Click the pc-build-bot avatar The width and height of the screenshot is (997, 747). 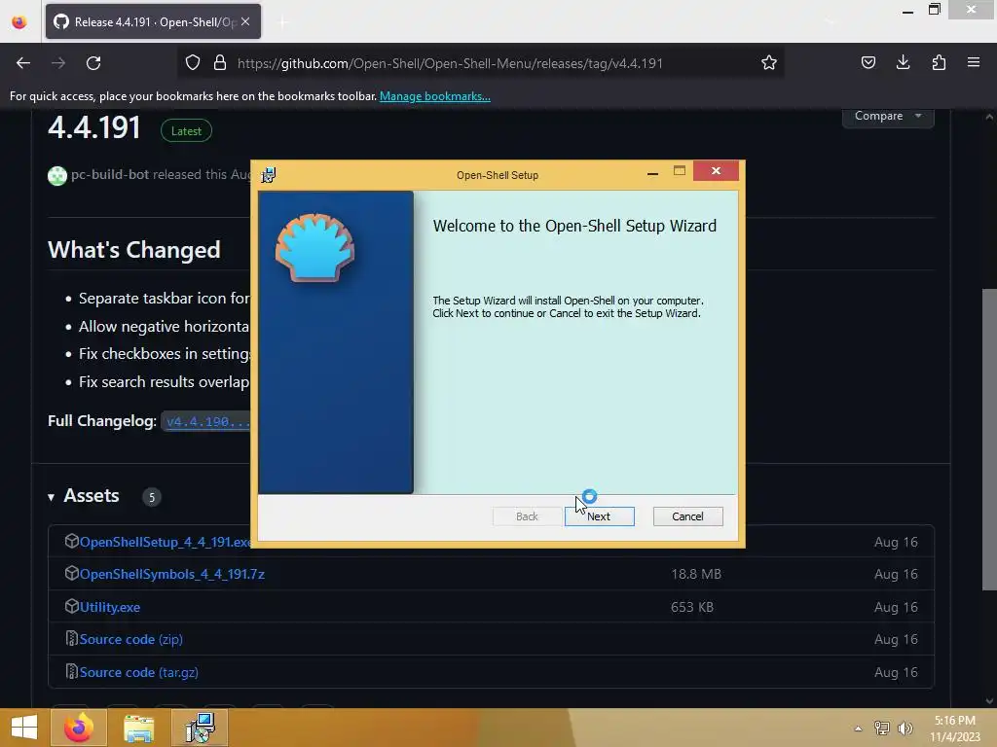pyautogui.click(x=57, y=175)
